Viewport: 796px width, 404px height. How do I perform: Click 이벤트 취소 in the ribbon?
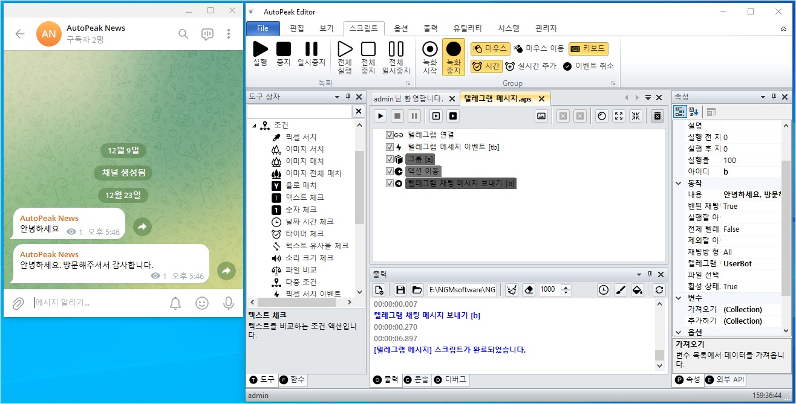[x=588, y=66]
